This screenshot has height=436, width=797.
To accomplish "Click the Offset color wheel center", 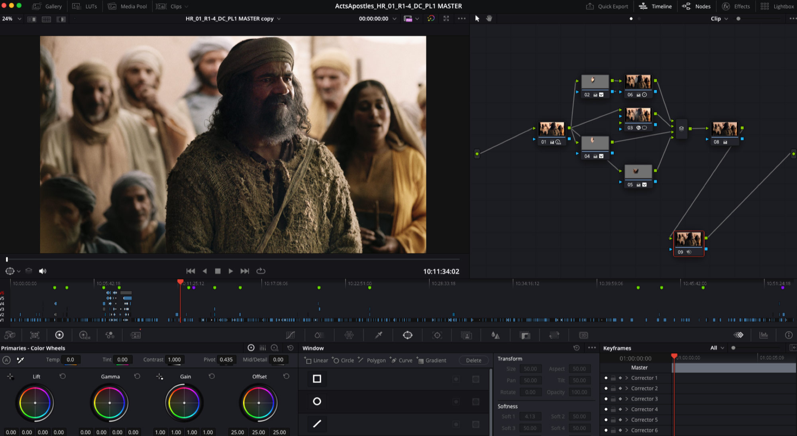I will (x=259, y=403).
